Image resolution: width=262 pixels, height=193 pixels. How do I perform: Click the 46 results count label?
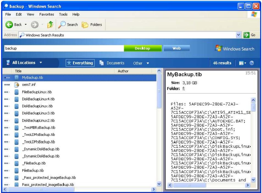(x=222, y=63)
